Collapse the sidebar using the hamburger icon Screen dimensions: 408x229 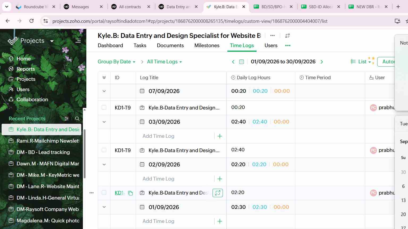(78, 41)
